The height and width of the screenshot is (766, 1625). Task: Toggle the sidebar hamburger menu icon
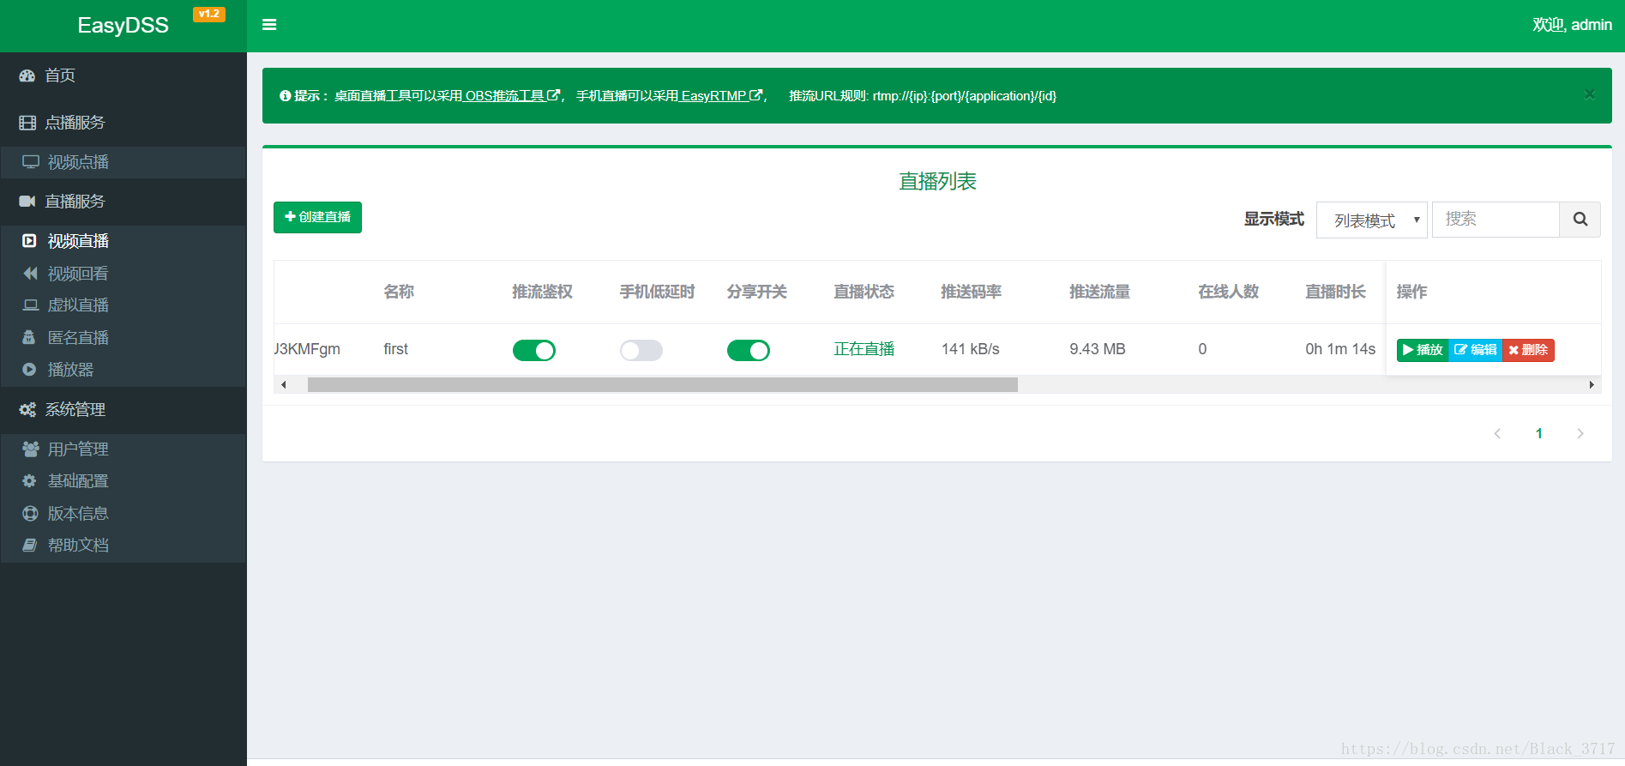[x=269, y=25]
